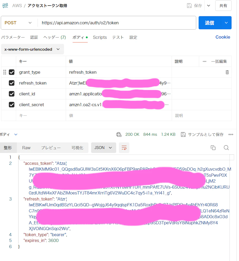The image size is (239, 261).
Task: Select the 可視化 visualize view
Action: [x=77, y=148]
